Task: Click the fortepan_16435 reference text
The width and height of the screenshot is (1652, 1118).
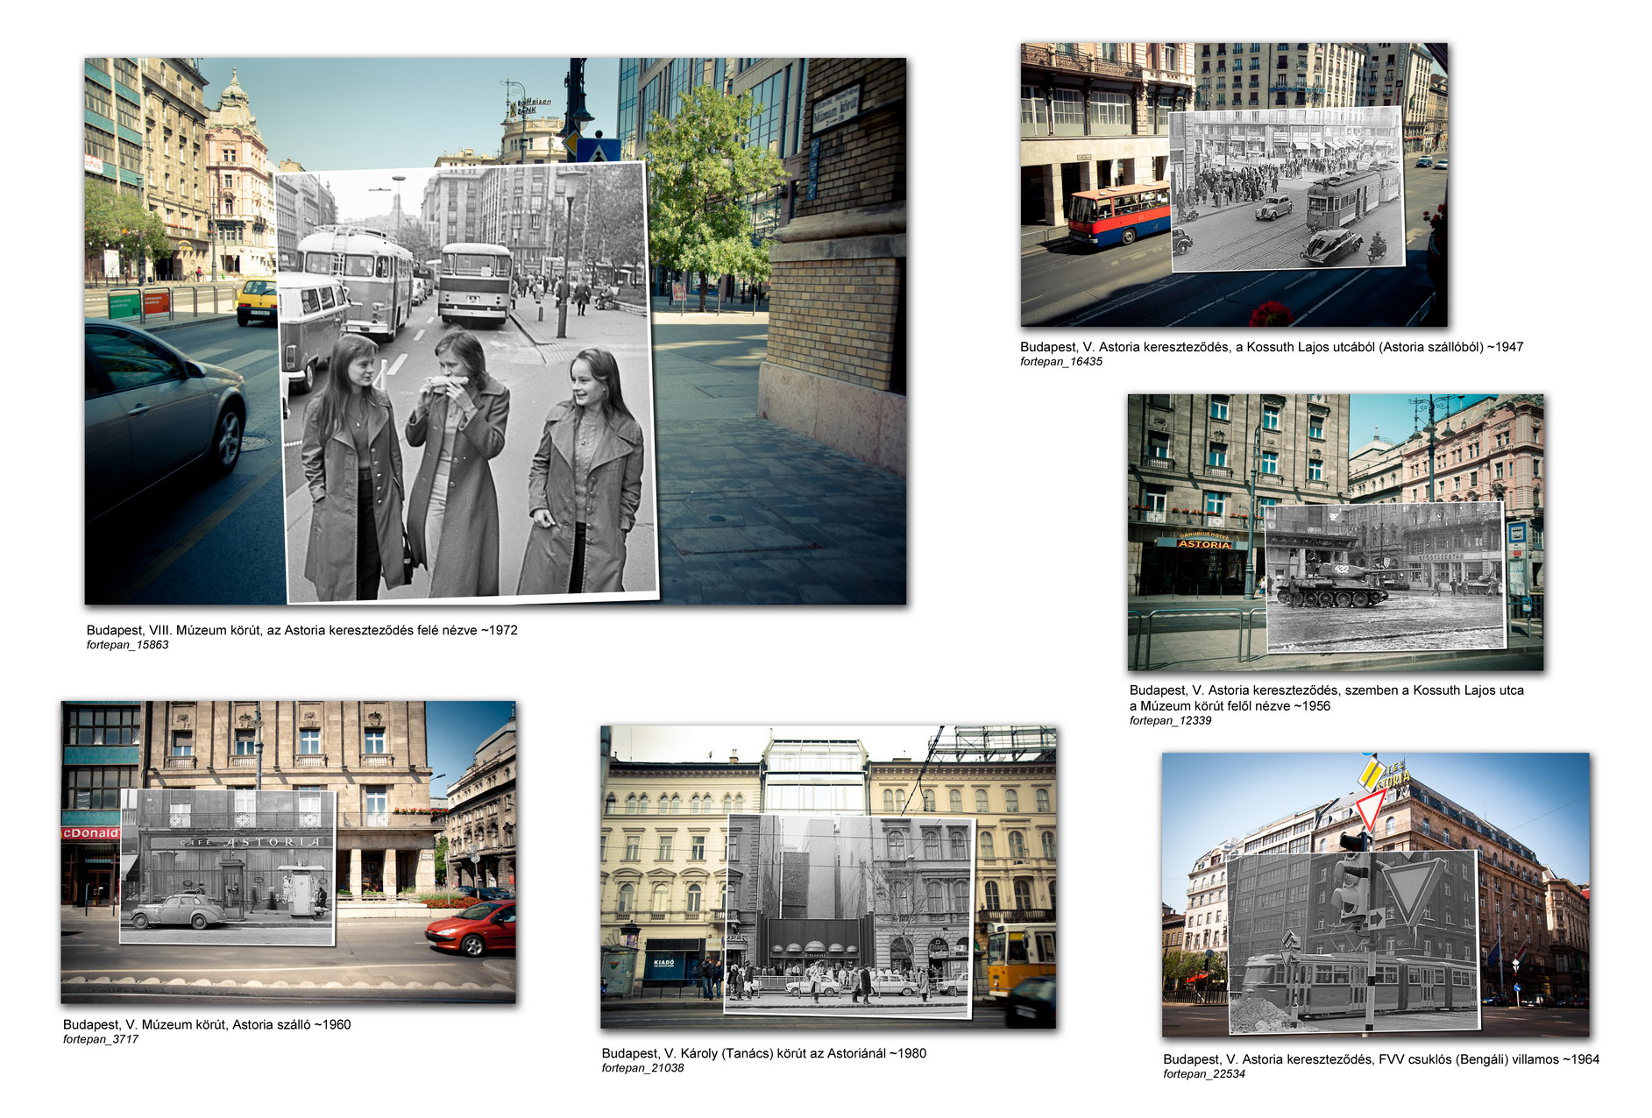Action: 1061,362
